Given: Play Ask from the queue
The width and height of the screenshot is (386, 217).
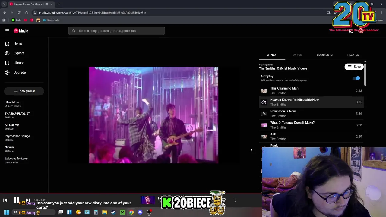Looking at the screenshot, I should [x=311, y=137].
